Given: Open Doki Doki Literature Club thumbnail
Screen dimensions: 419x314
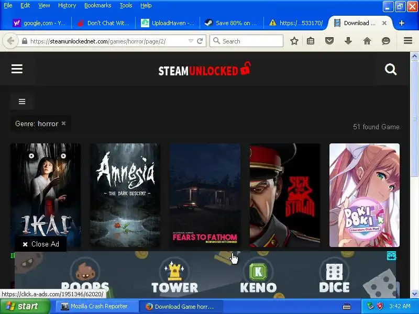Looking at the screenshot, I should click(x=365, y=195).
